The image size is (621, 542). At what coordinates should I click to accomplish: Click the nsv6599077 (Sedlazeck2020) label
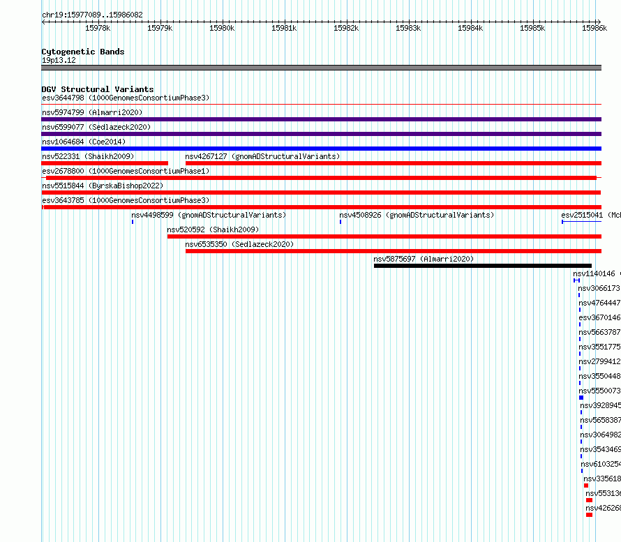(96, 127)
